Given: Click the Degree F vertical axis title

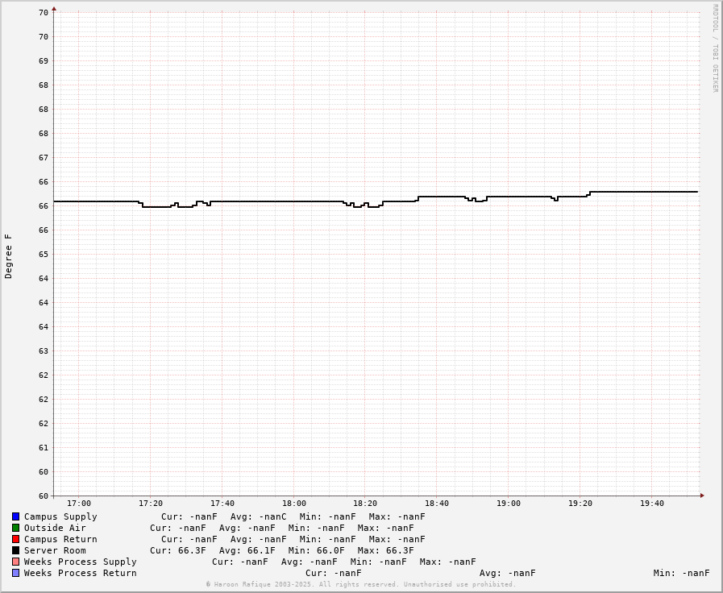Looking at the screenshot, I should (x=9, y=256).
